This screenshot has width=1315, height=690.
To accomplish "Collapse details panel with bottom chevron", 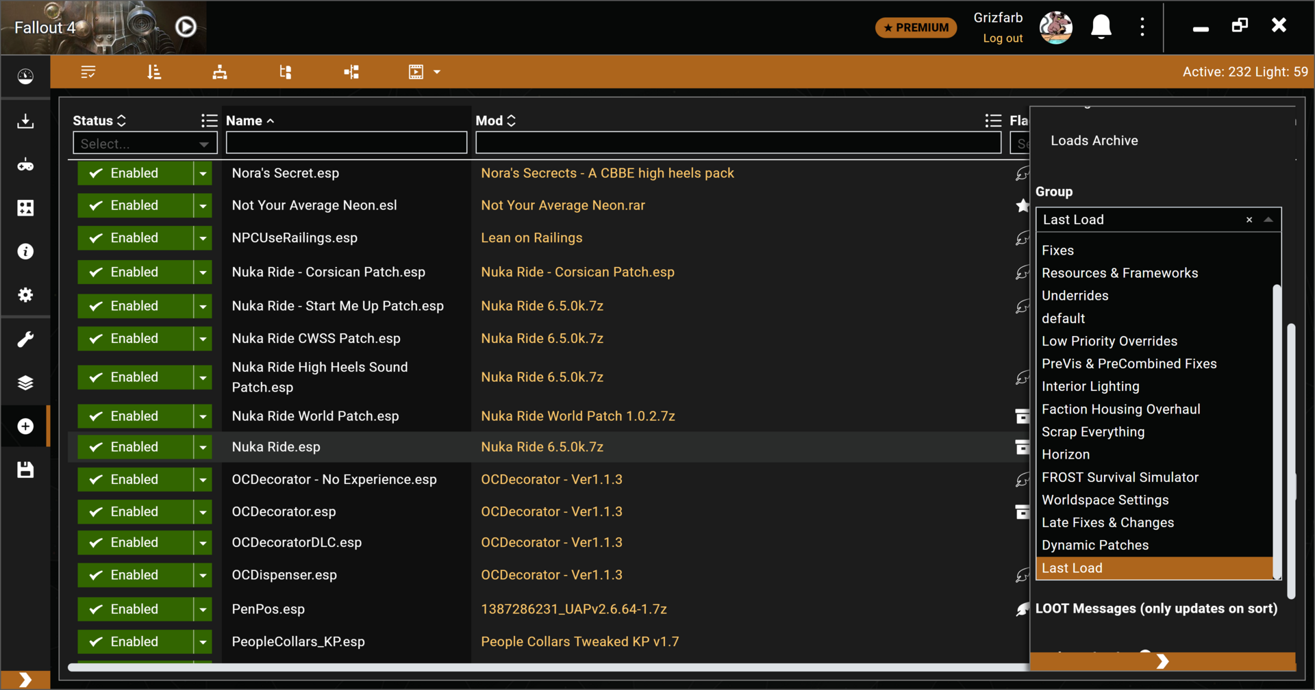I will click(x=1162, y=661).
